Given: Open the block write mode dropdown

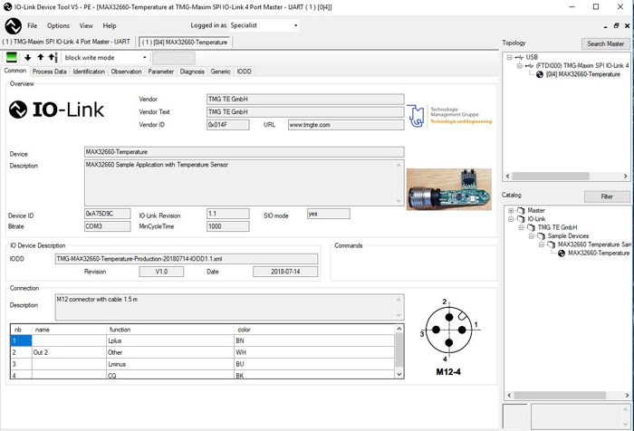Looking at the screenshot, I should tap(144, 57).
